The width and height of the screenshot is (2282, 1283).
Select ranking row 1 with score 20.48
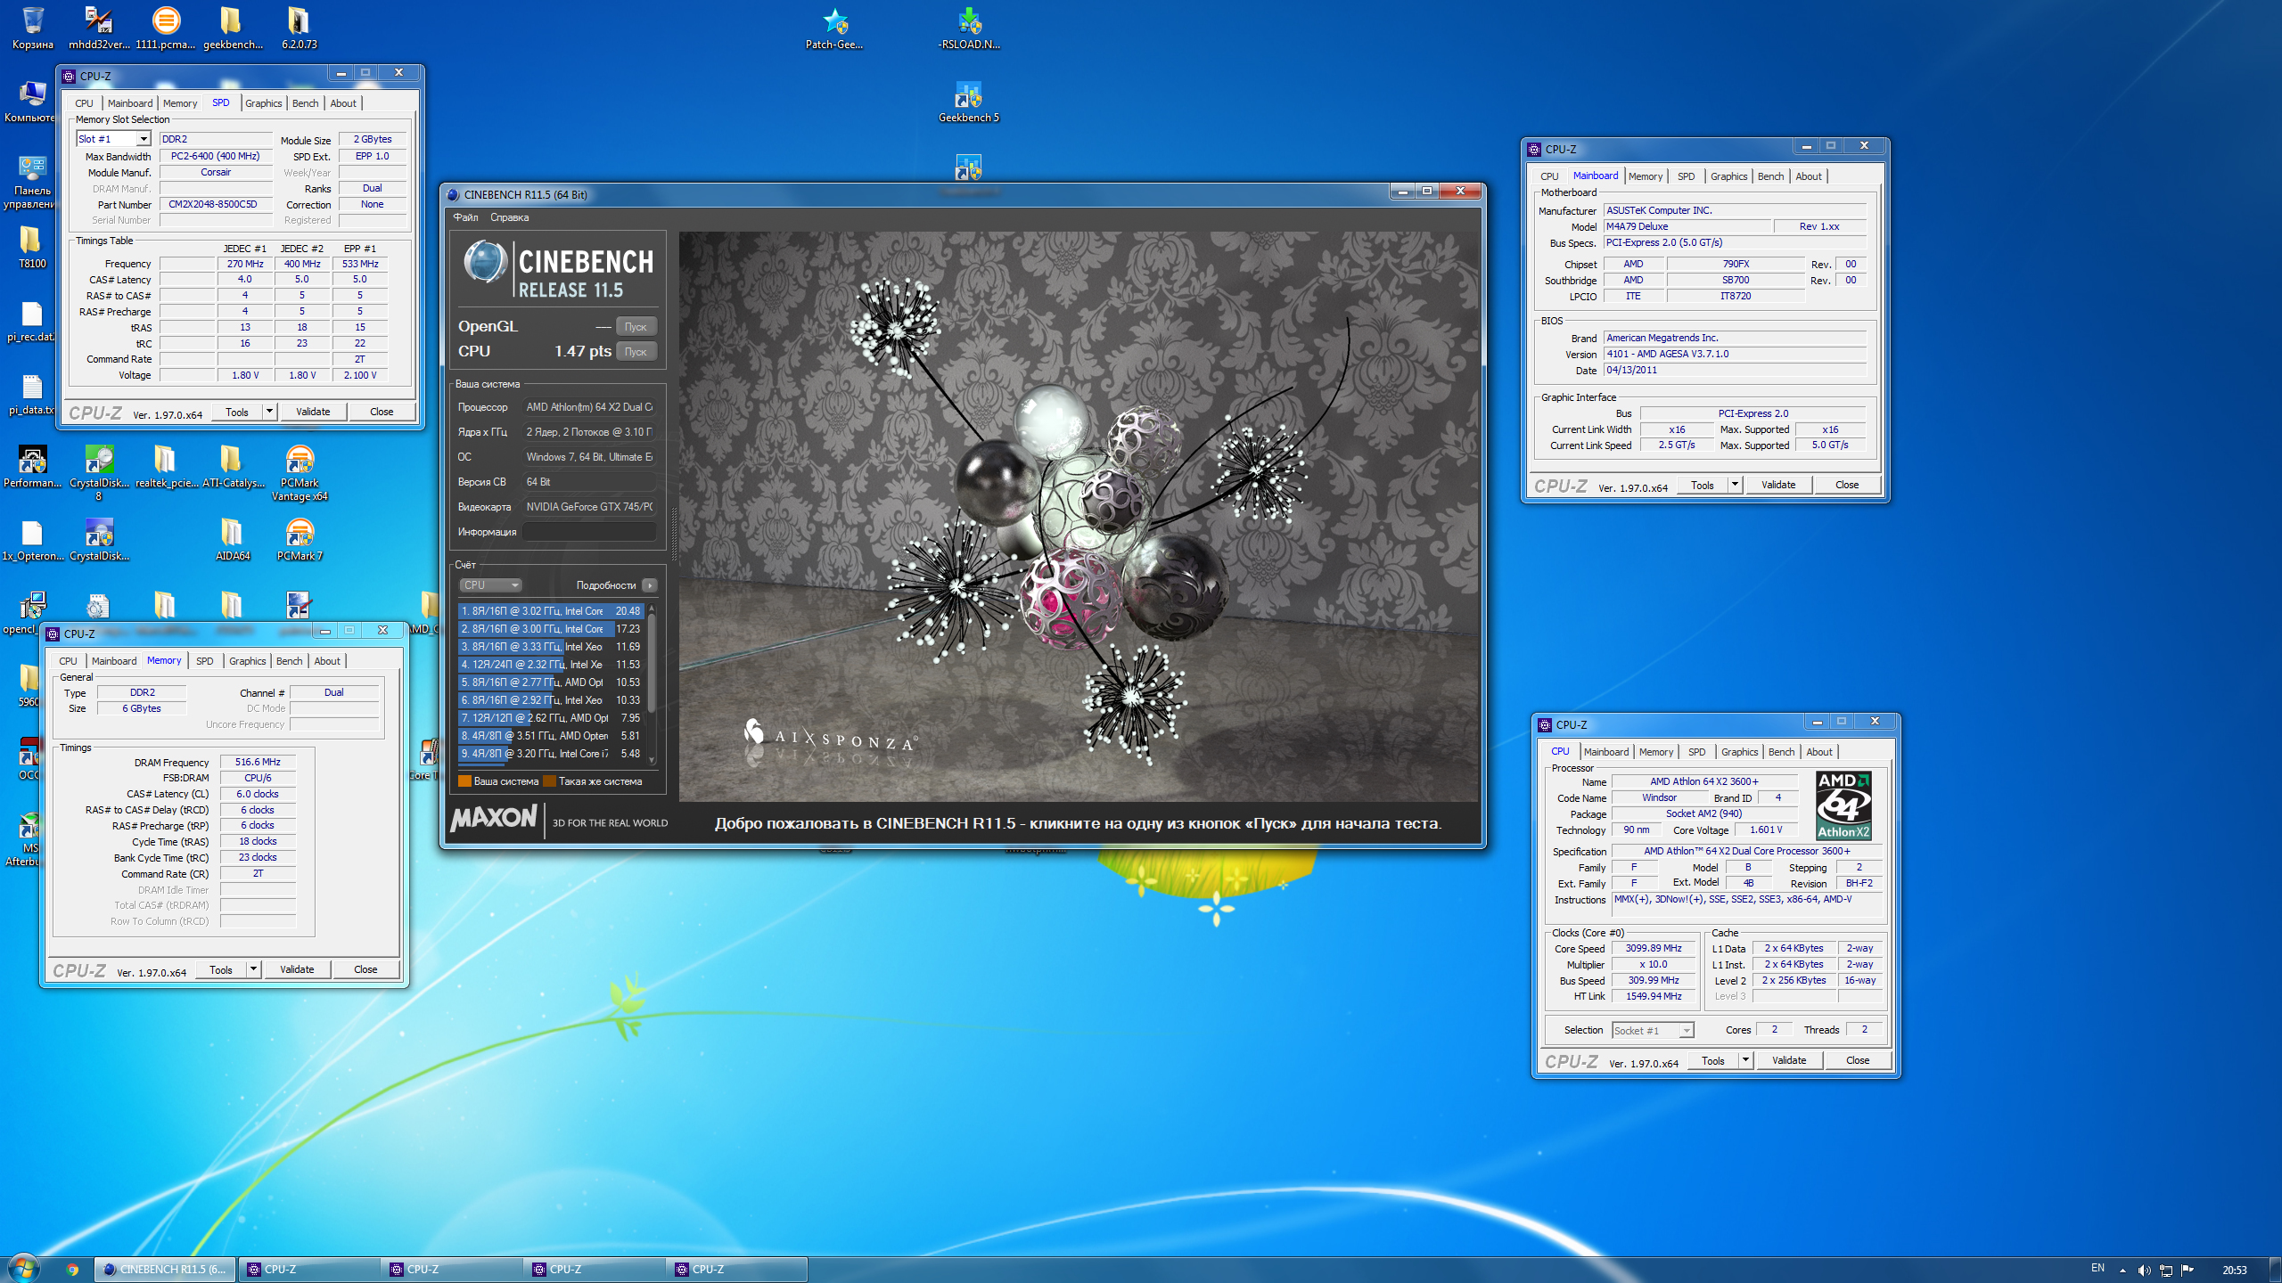click(x=551, y=611)
